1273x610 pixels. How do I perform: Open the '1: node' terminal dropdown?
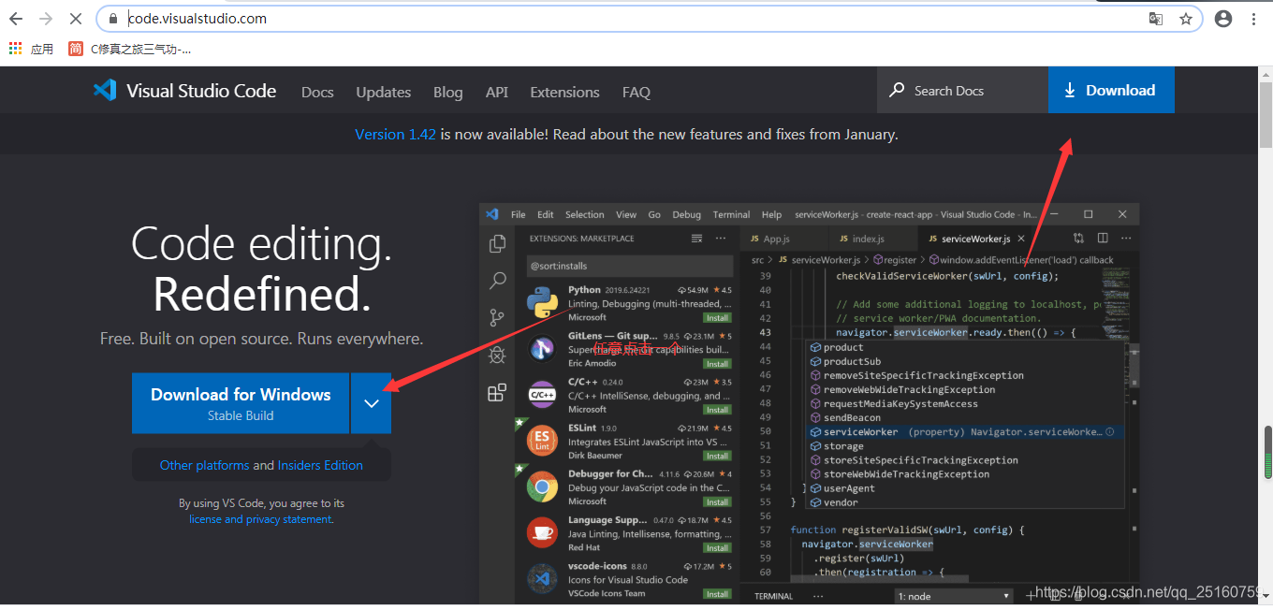954,596
